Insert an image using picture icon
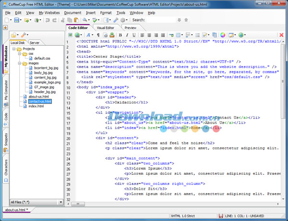Image resolution: width=288 pixels, height=221 pixels. pyautogui.click(x=70, y=35)
